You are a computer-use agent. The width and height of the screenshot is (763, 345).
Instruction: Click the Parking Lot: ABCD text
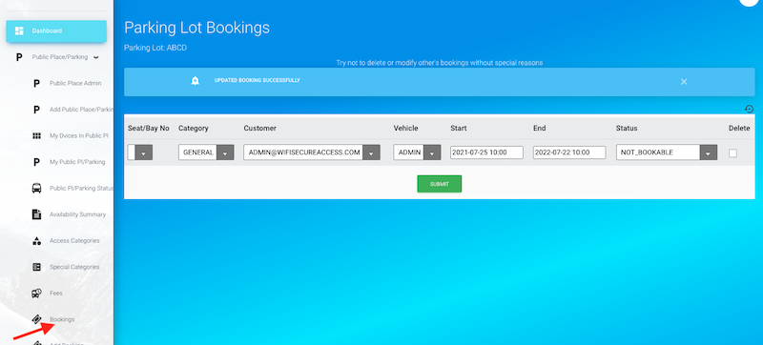coord(155,48)
